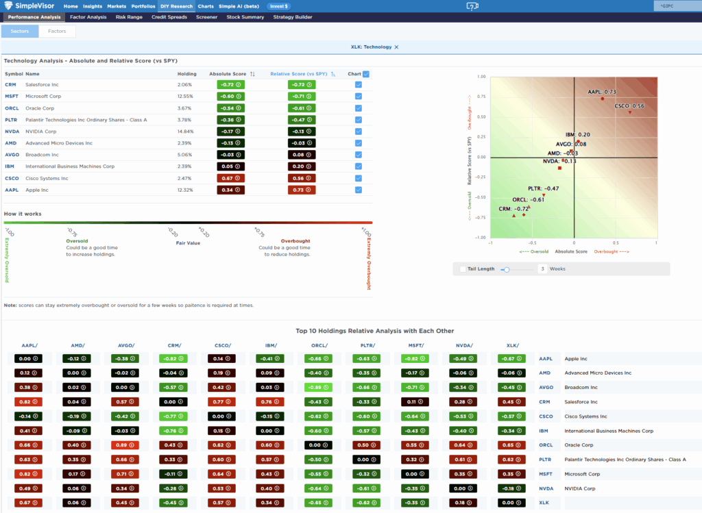The image size is (702, 513).
Task: Open details icon on MSFT's -0.60 absolute score
Action: pyautogui.click(x=239, y=96)
